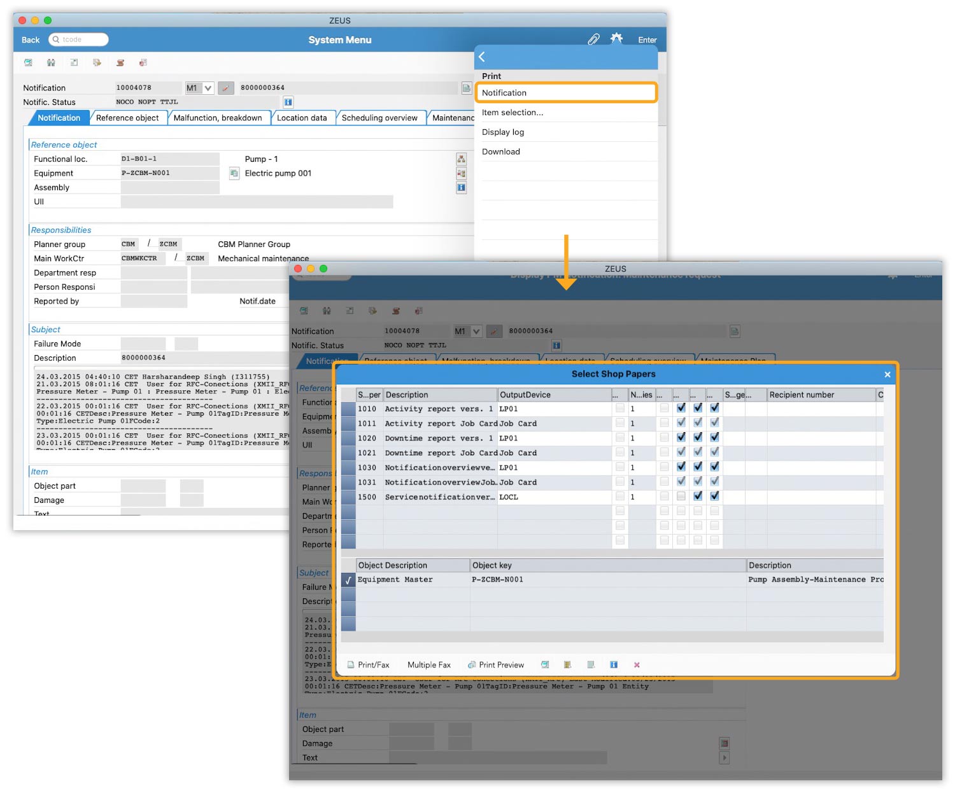Click the tcode search field
955x793 pixels.
tap(79, 39)
